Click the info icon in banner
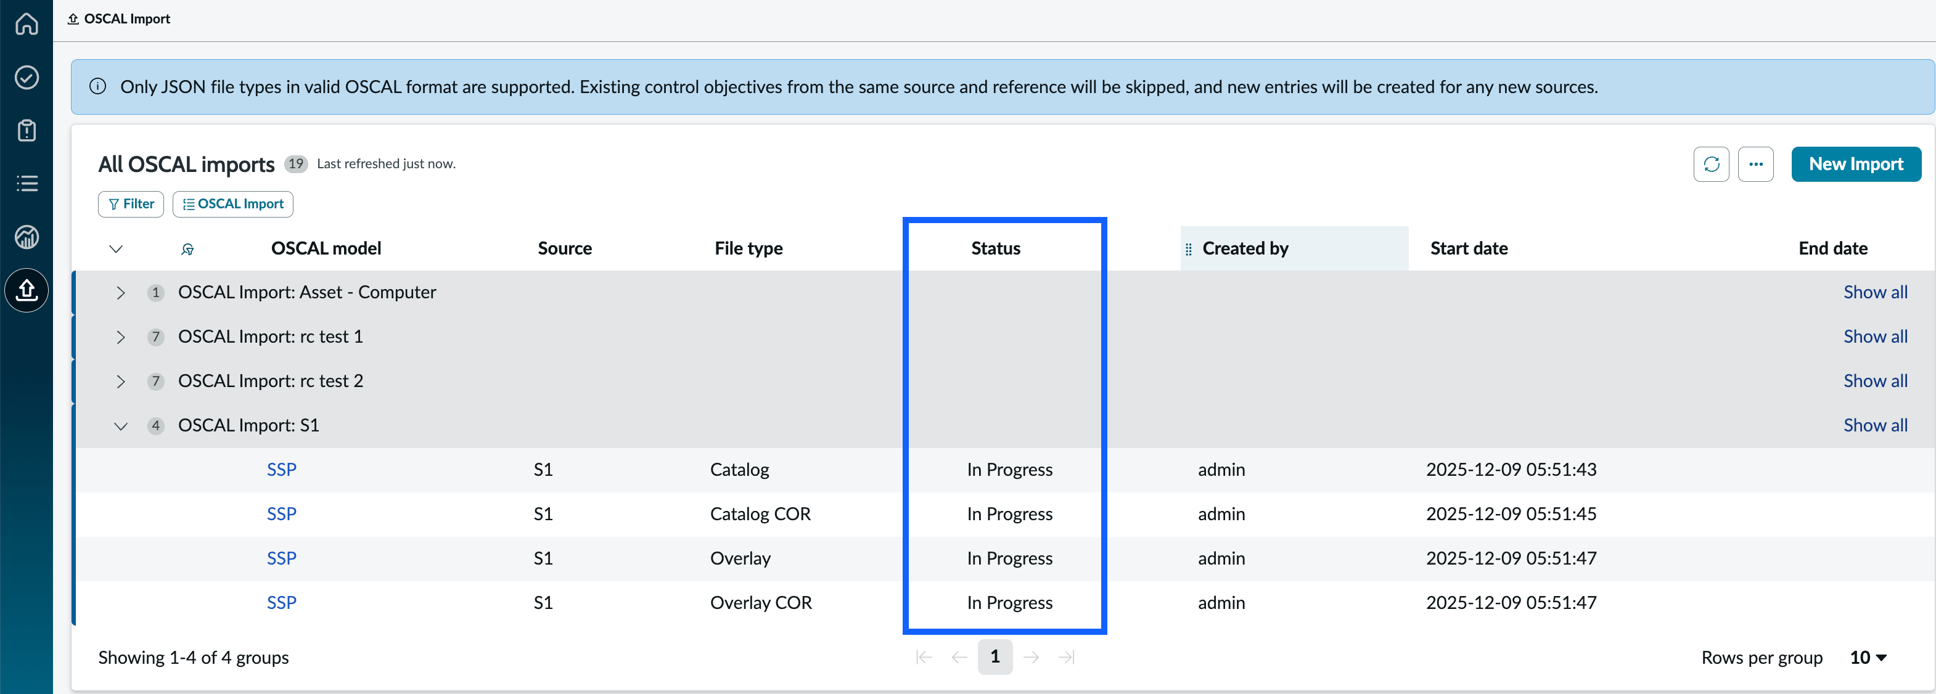 pos(97,87)
